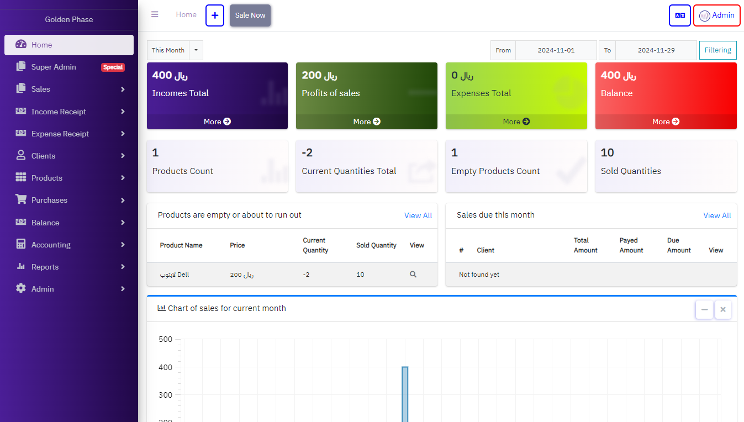This screenshot has width=744, height=422.
Task: Click More arrow on Profits of sales card
Action: point(377,122)
